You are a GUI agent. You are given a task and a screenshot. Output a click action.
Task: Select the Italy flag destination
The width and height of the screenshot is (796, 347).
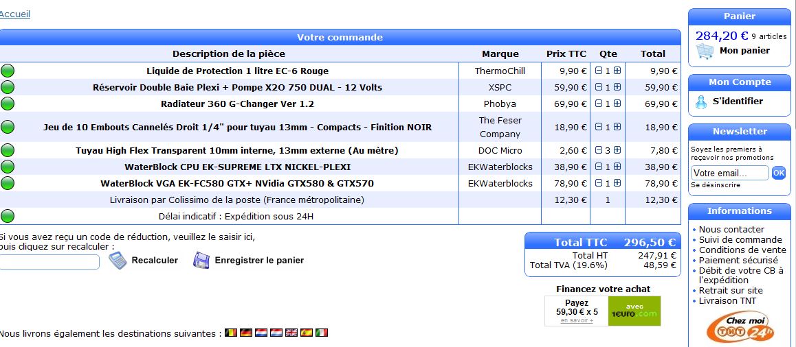coord(322,333)
